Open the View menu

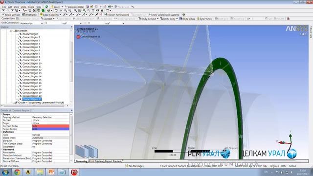pyautogui.click(x=16, y=7)
